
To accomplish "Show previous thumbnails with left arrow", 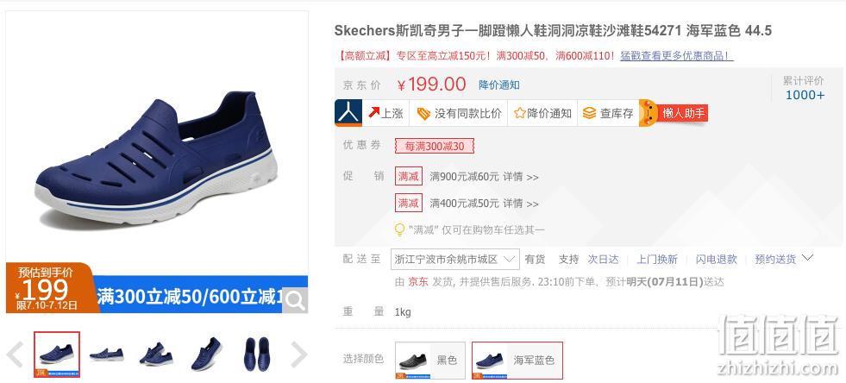I will (16, 355).
